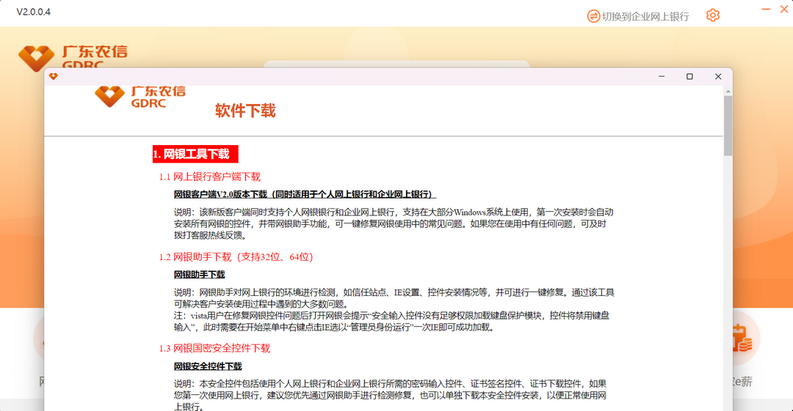Click the 1.2 网银助手下载 heading
793x411 pixels.
point(236,257)
